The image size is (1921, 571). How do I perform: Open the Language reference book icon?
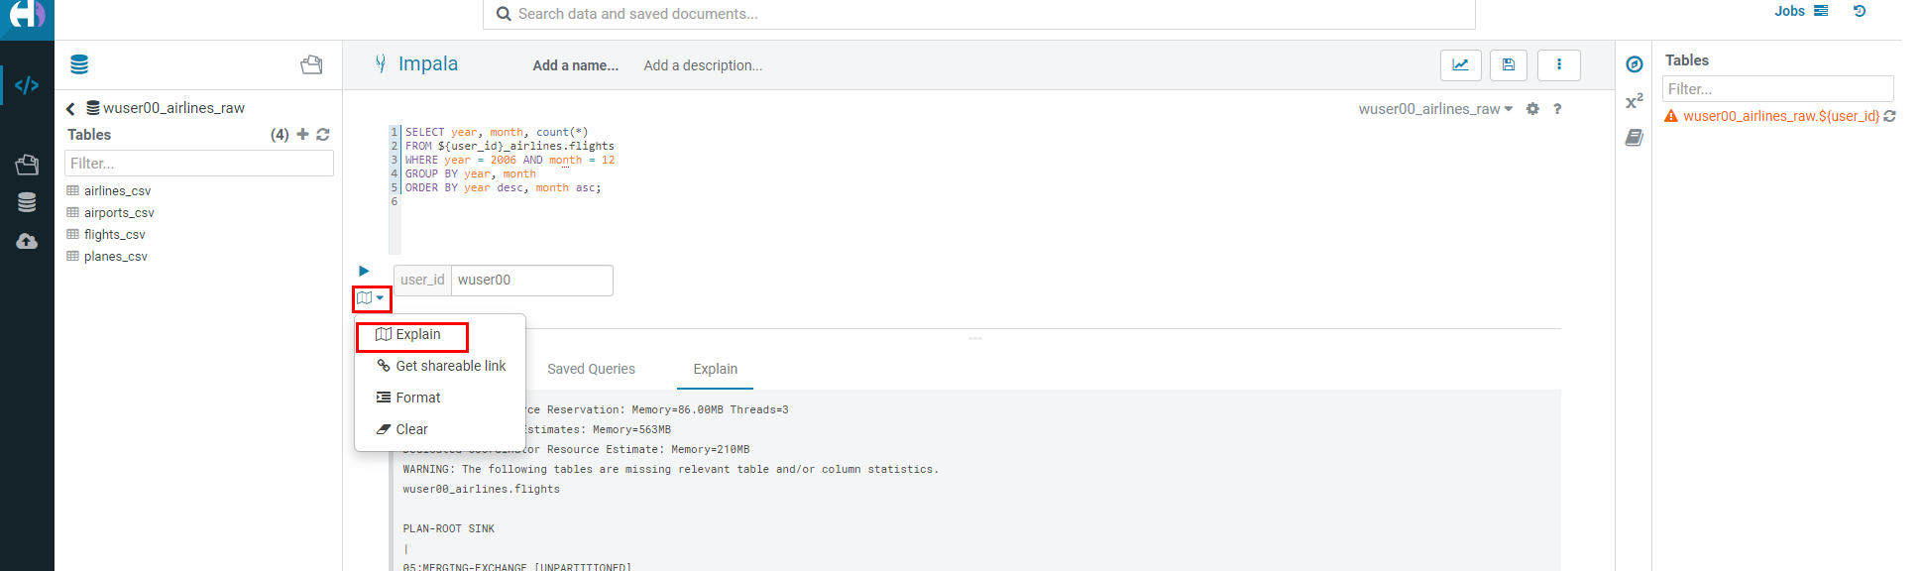[1635, 138]
